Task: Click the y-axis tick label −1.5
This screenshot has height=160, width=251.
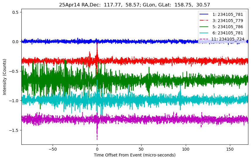Action: (x=14, y=130)
